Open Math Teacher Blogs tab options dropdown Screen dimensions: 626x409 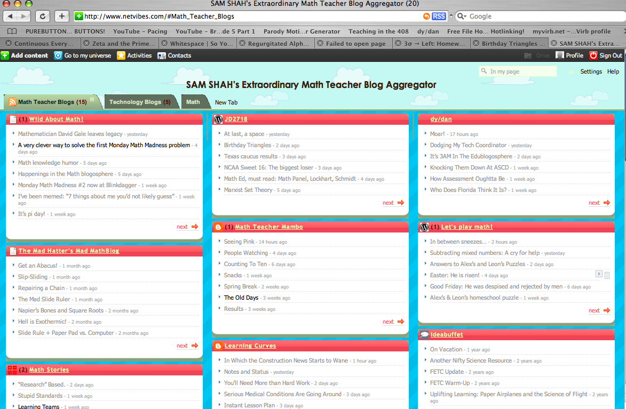point(92,100)
